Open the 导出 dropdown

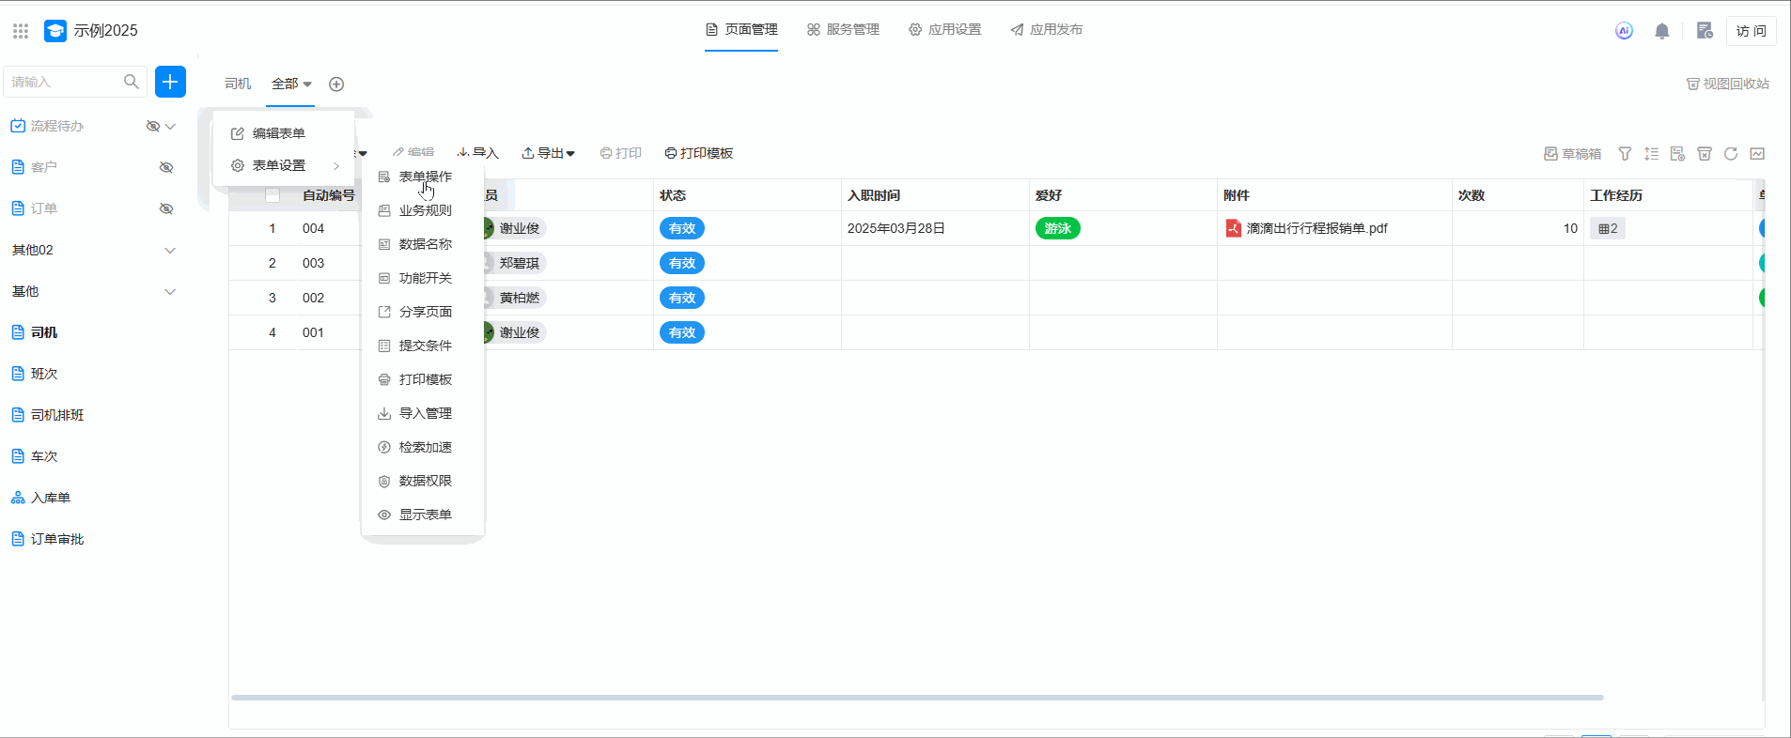(549, 153)
